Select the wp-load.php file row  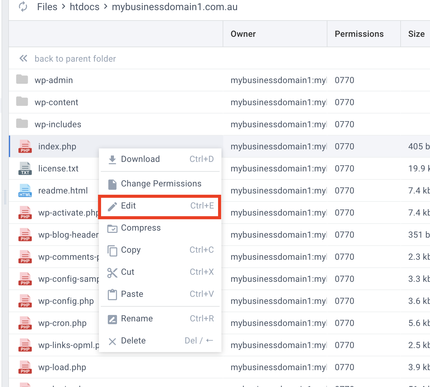pyautogui.click(x=62, y=367)
